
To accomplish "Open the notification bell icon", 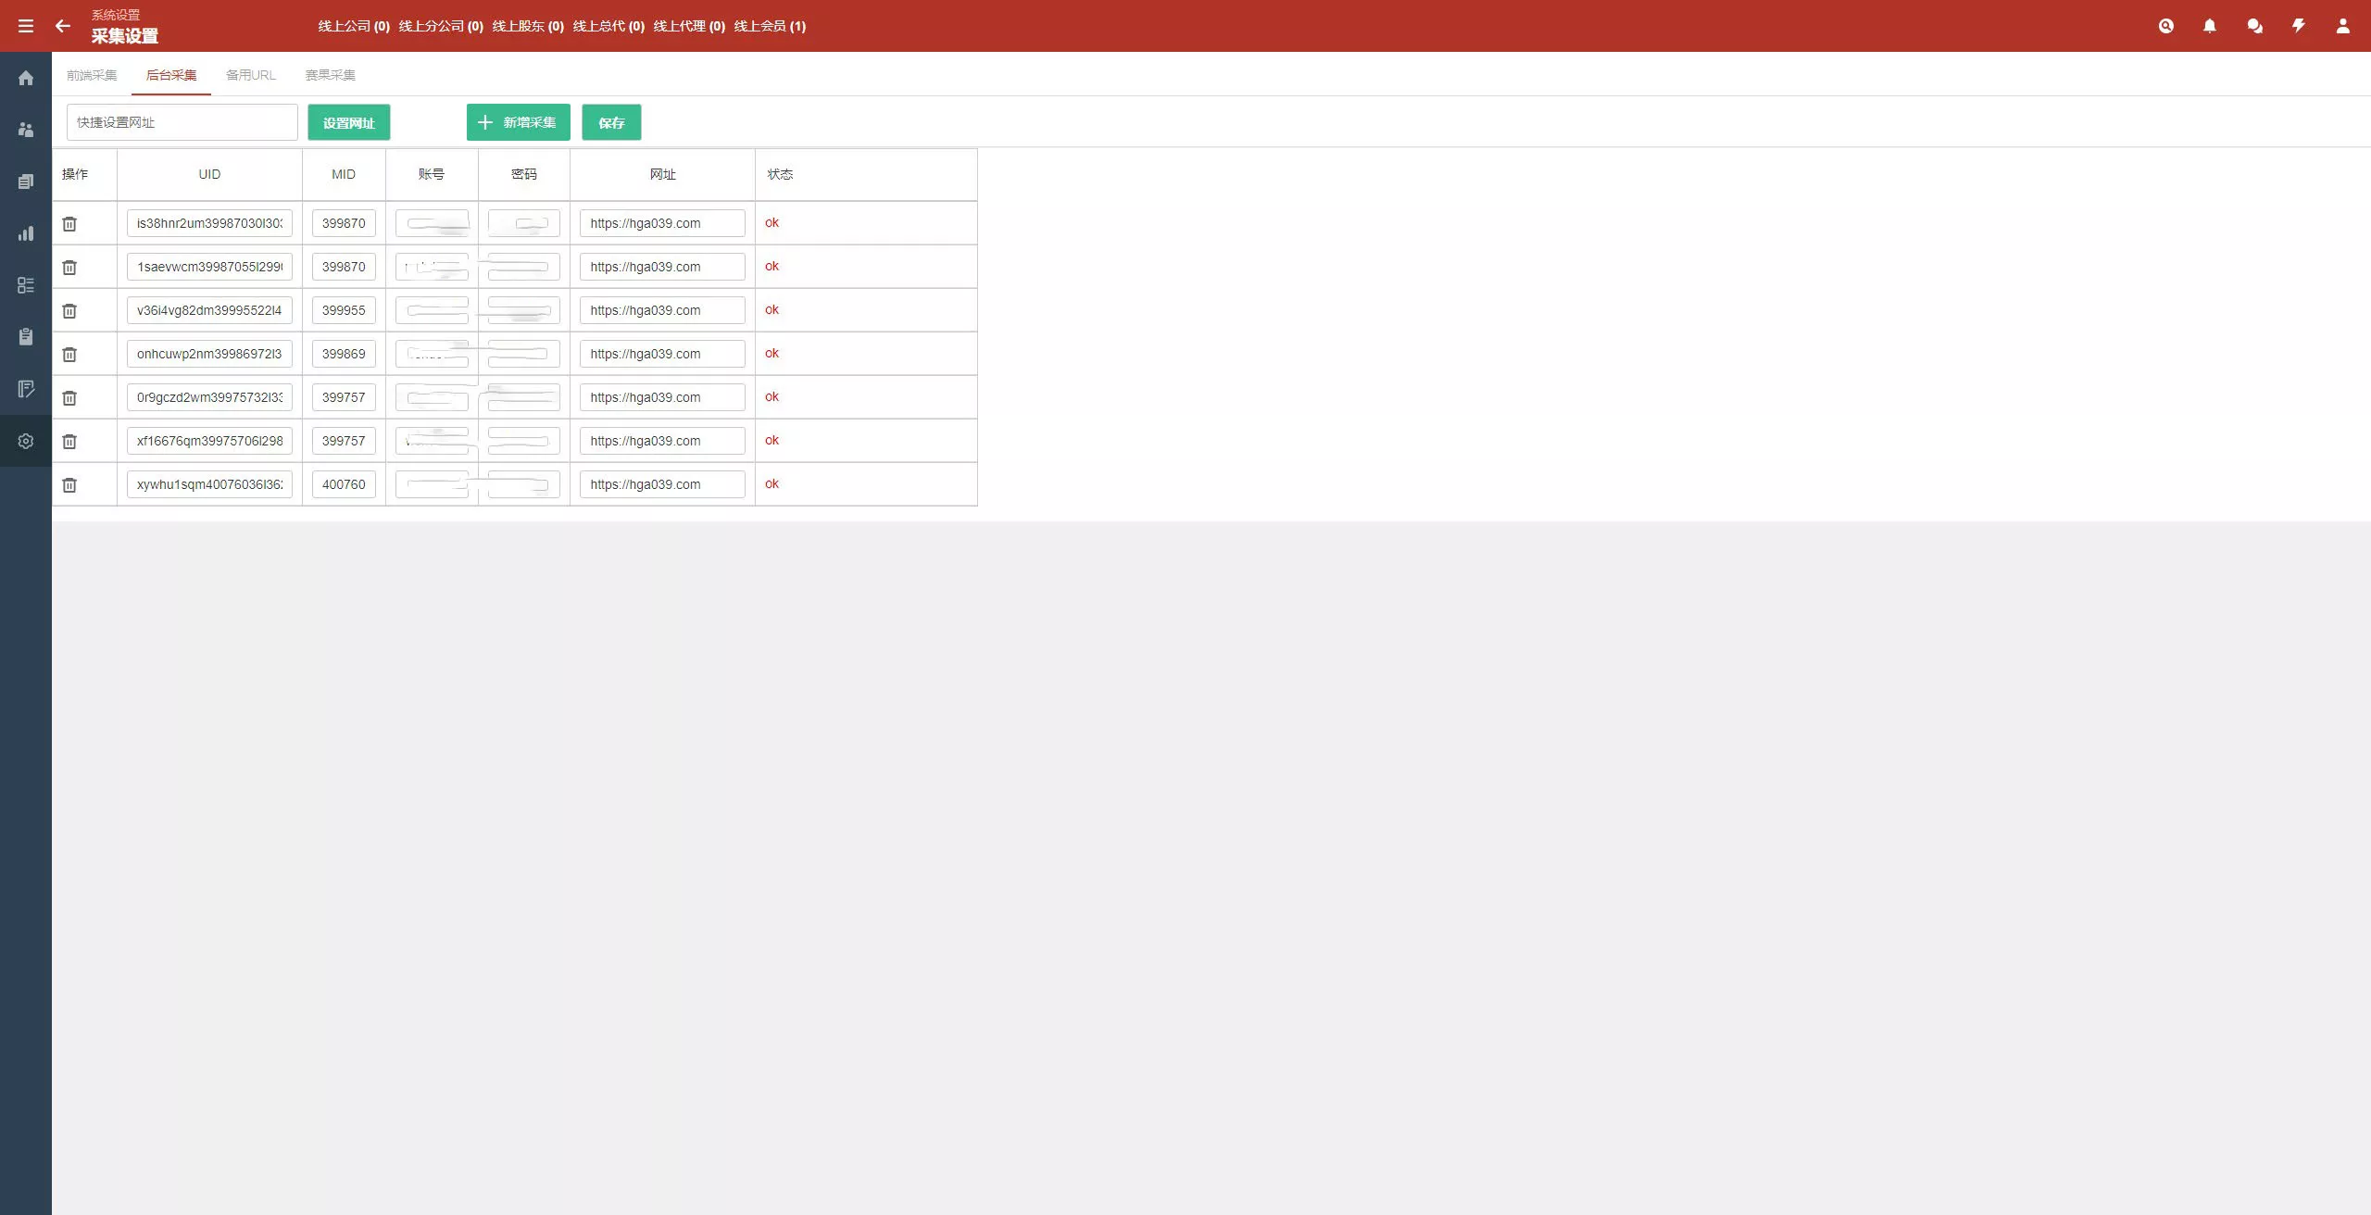I will [2210, 26].
